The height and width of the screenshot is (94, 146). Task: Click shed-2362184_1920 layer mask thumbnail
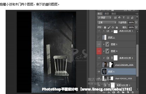(111, 65)
